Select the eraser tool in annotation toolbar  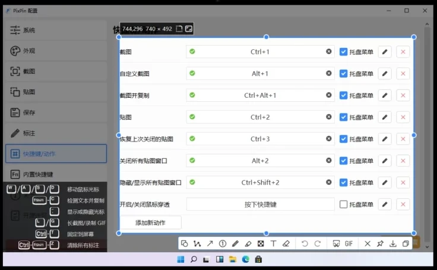pyautogui.click(x=286, y=244)
